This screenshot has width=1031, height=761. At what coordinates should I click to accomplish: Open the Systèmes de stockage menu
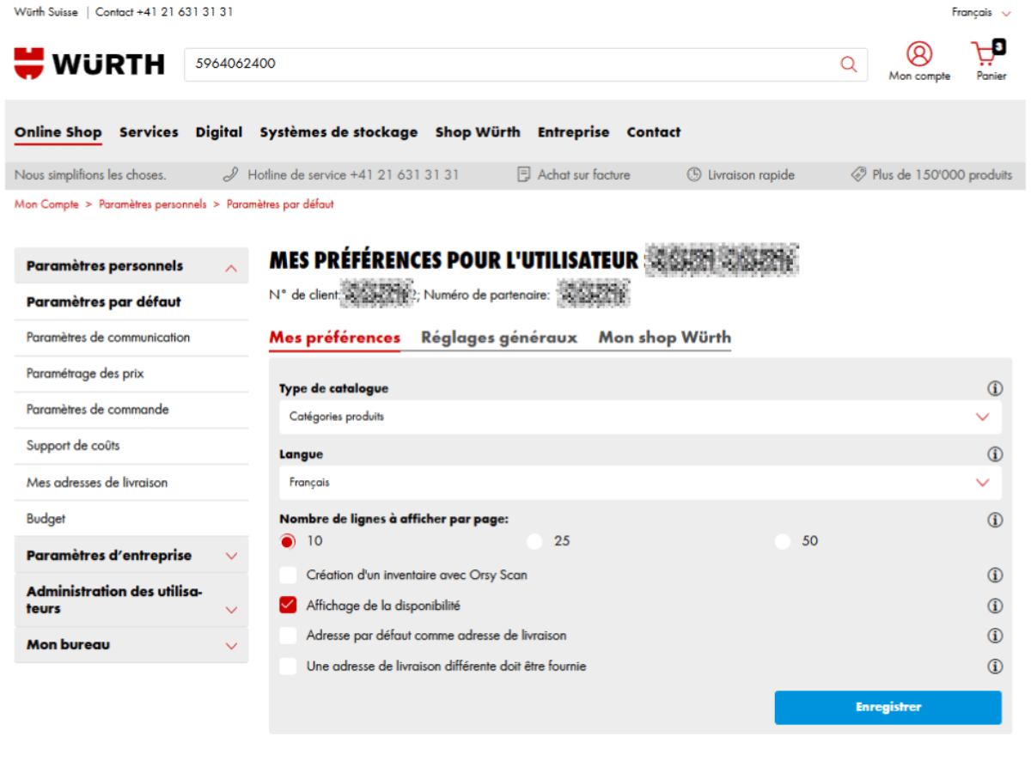[339, 132]
